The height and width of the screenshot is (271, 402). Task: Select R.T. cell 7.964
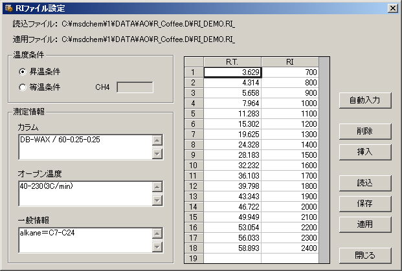coord(232,103)
